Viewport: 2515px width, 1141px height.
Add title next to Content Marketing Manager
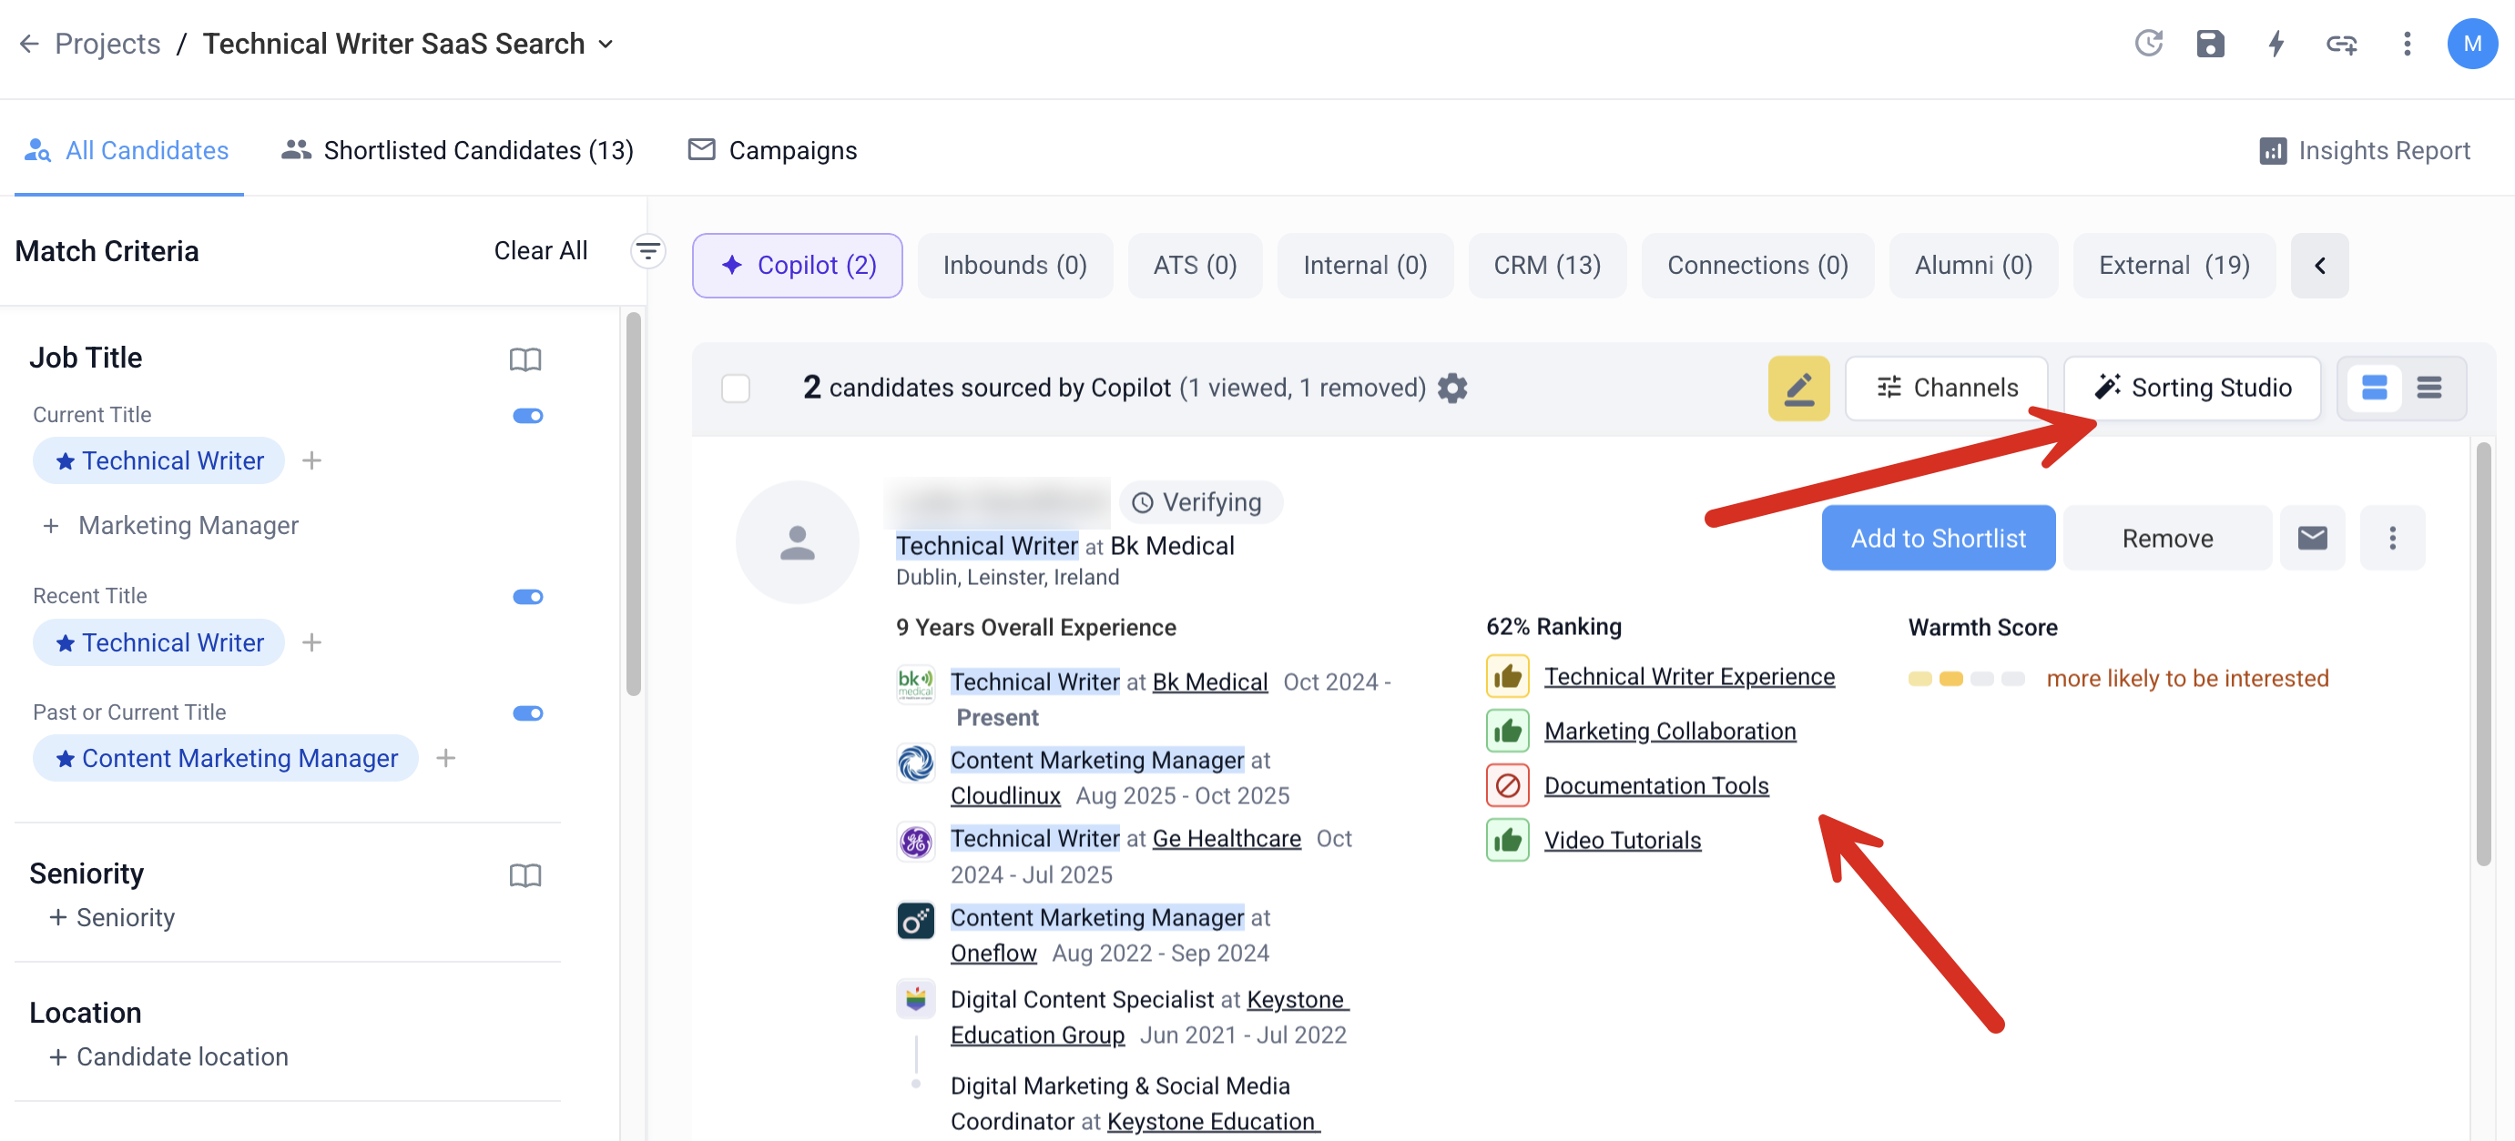coord(446,758)
